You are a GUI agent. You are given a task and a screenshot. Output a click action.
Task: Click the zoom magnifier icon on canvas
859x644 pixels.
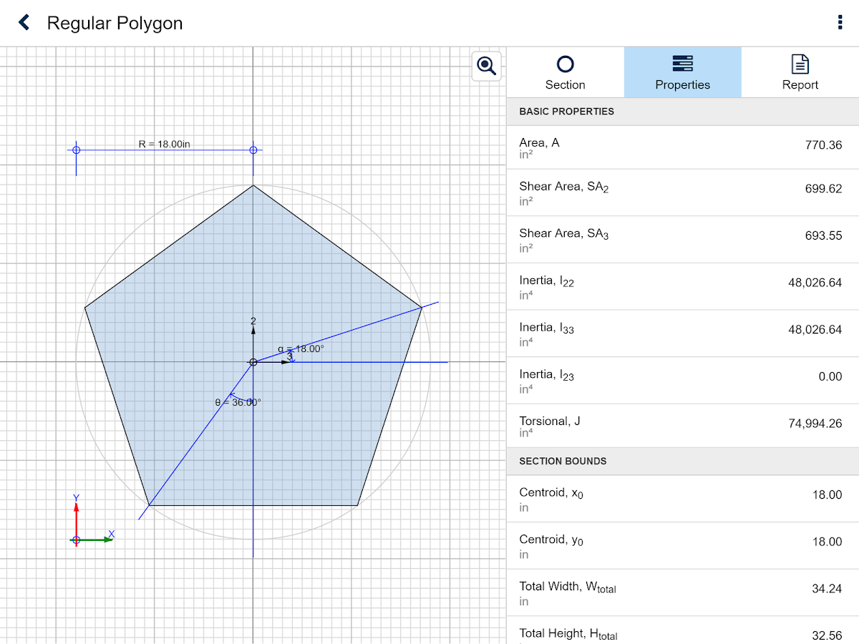coord(487,66)
